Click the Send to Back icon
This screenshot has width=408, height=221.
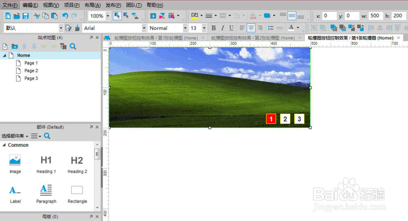[x=342, y=28]
